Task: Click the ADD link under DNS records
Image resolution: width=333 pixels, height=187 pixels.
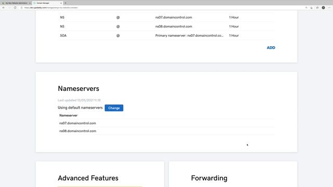Action: pyautogui.click(x=271, y=48)
